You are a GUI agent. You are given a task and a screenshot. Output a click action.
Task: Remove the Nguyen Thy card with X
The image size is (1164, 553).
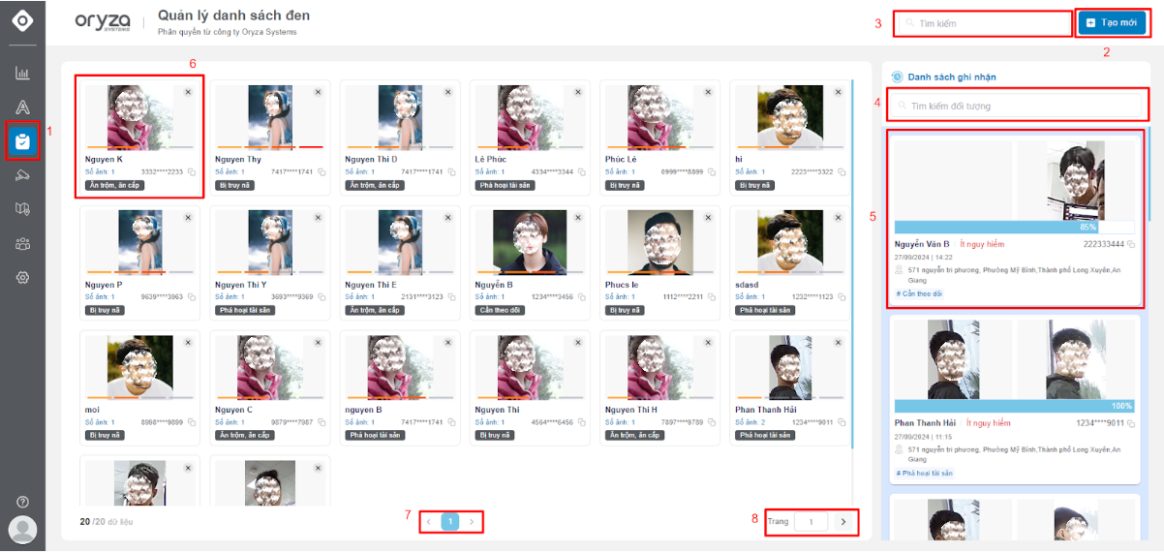coord(318,92)
